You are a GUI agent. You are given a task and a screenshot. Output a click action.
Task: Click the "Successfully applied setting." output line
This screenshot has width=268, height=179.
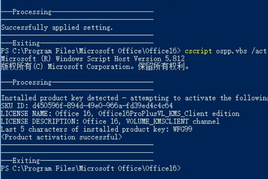57,28
